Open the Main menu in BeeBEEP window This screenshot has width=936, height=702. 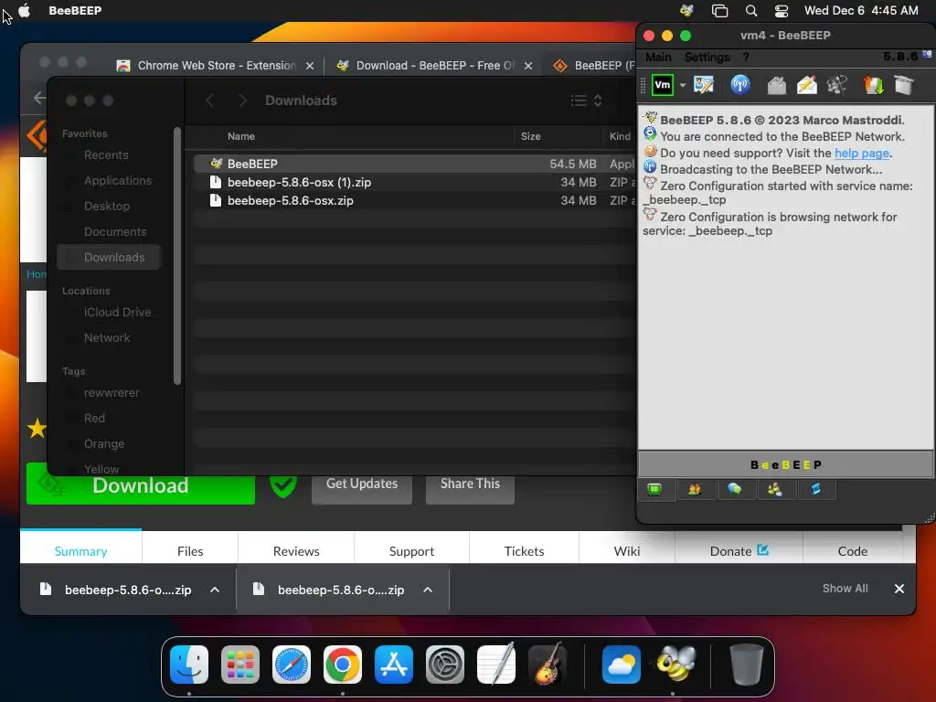(658, 57)
